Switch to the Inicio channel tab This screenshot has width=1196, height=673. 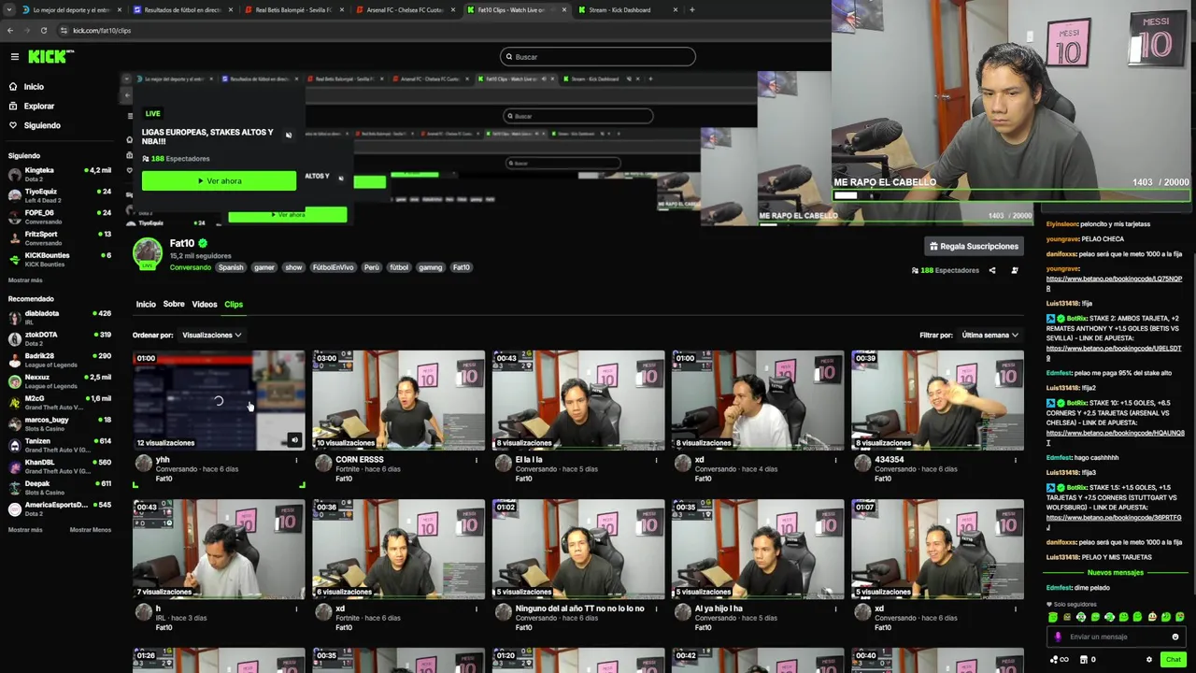click(146, 305)
